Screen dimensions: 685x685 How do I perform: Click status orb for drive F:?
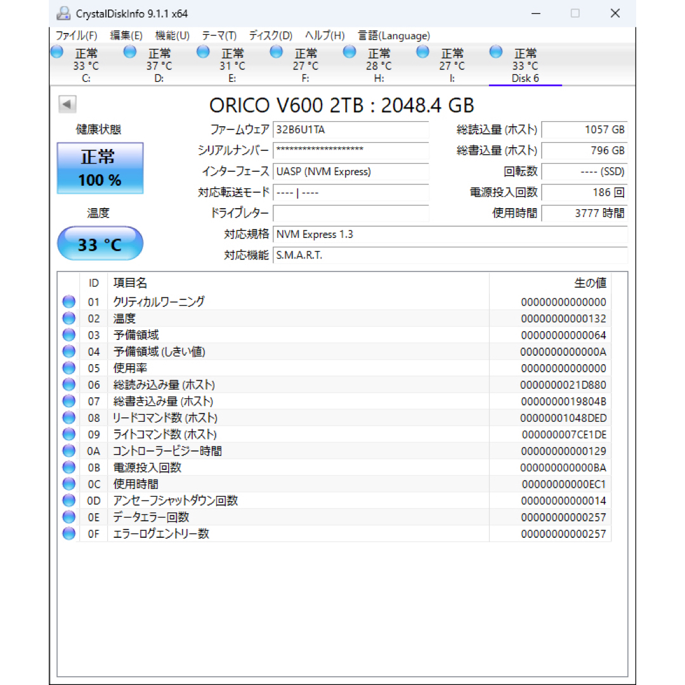[x=276, y=51]
